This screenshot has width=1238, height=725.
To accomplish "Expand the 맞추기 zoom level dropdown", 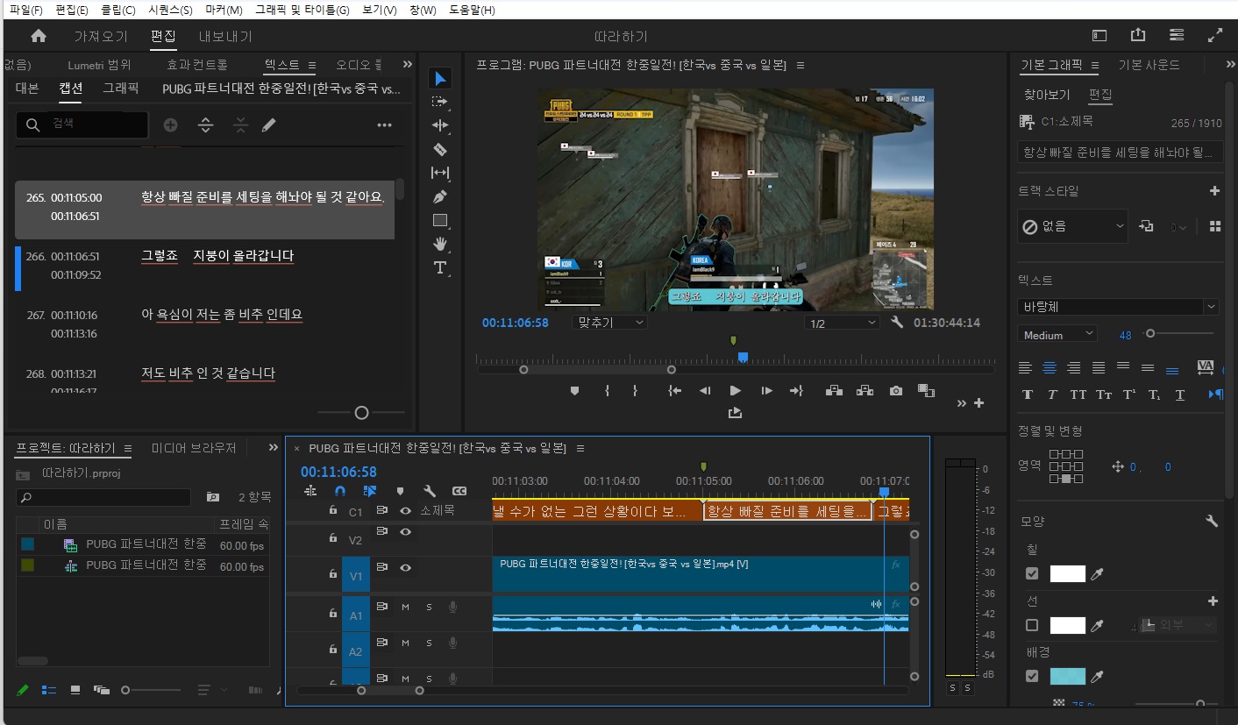I will point(609,323).
